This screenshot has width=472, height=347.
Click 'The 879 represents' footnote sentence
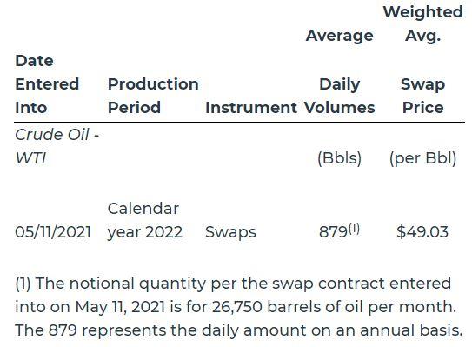tap(90, 330)
